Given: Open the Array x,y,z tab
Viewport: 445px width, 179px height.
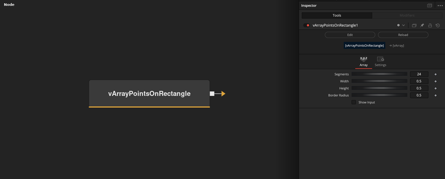Looking at the screenshot, I should tap(364, 62).
